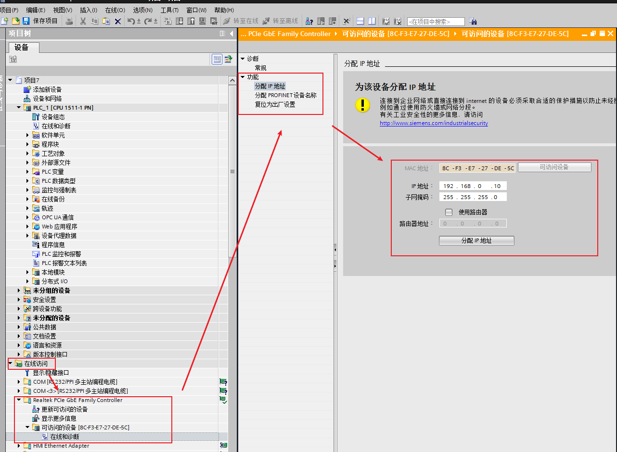
Task: Collapse the 在线访问 node
Action: [10, 364]
